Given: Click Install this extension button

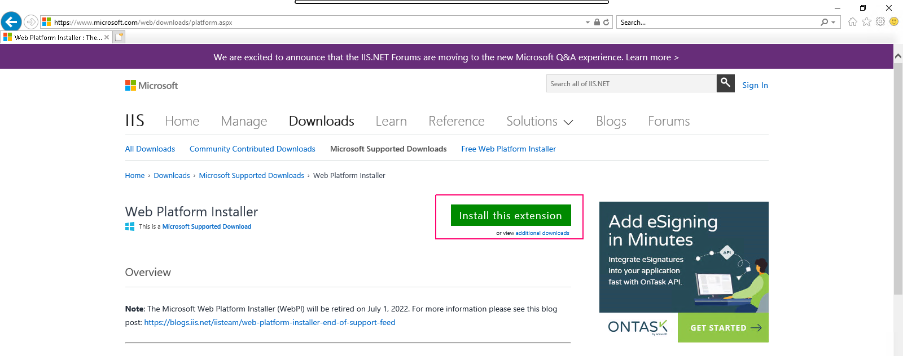Looking at the screenshot, I should [511, 215].
